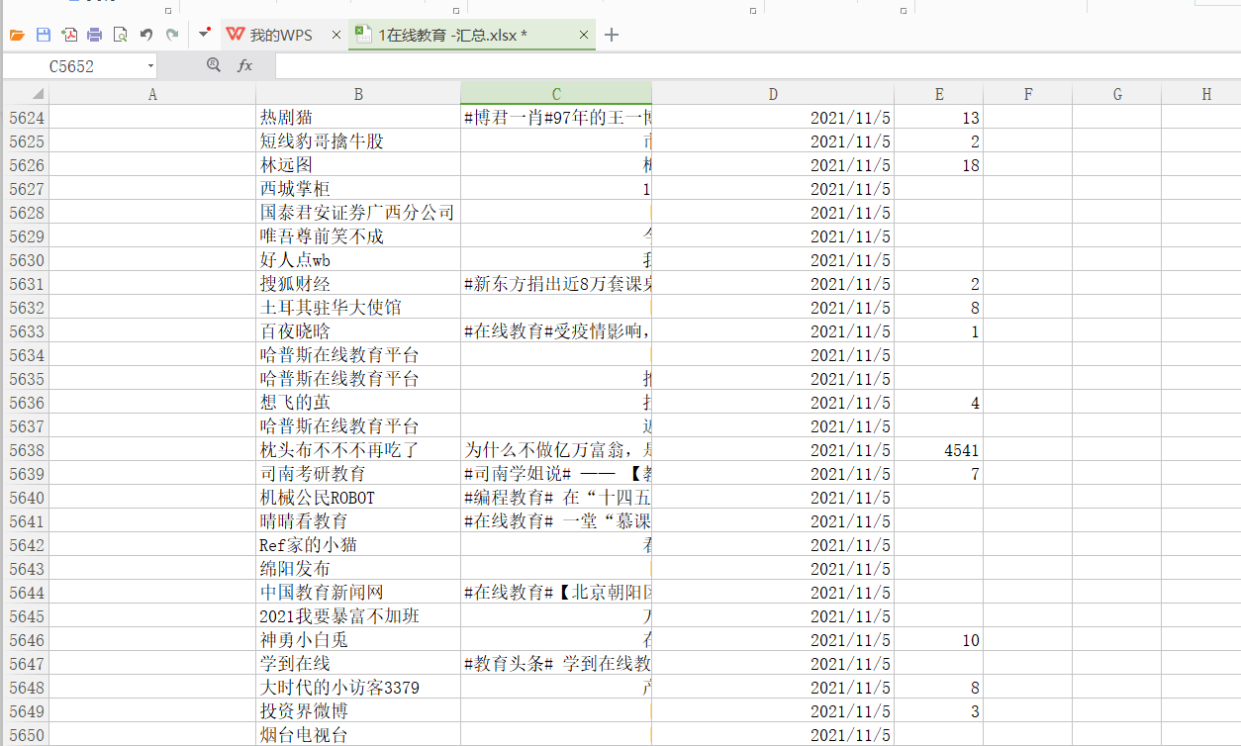Click cell containing 投资界微博

358,711
